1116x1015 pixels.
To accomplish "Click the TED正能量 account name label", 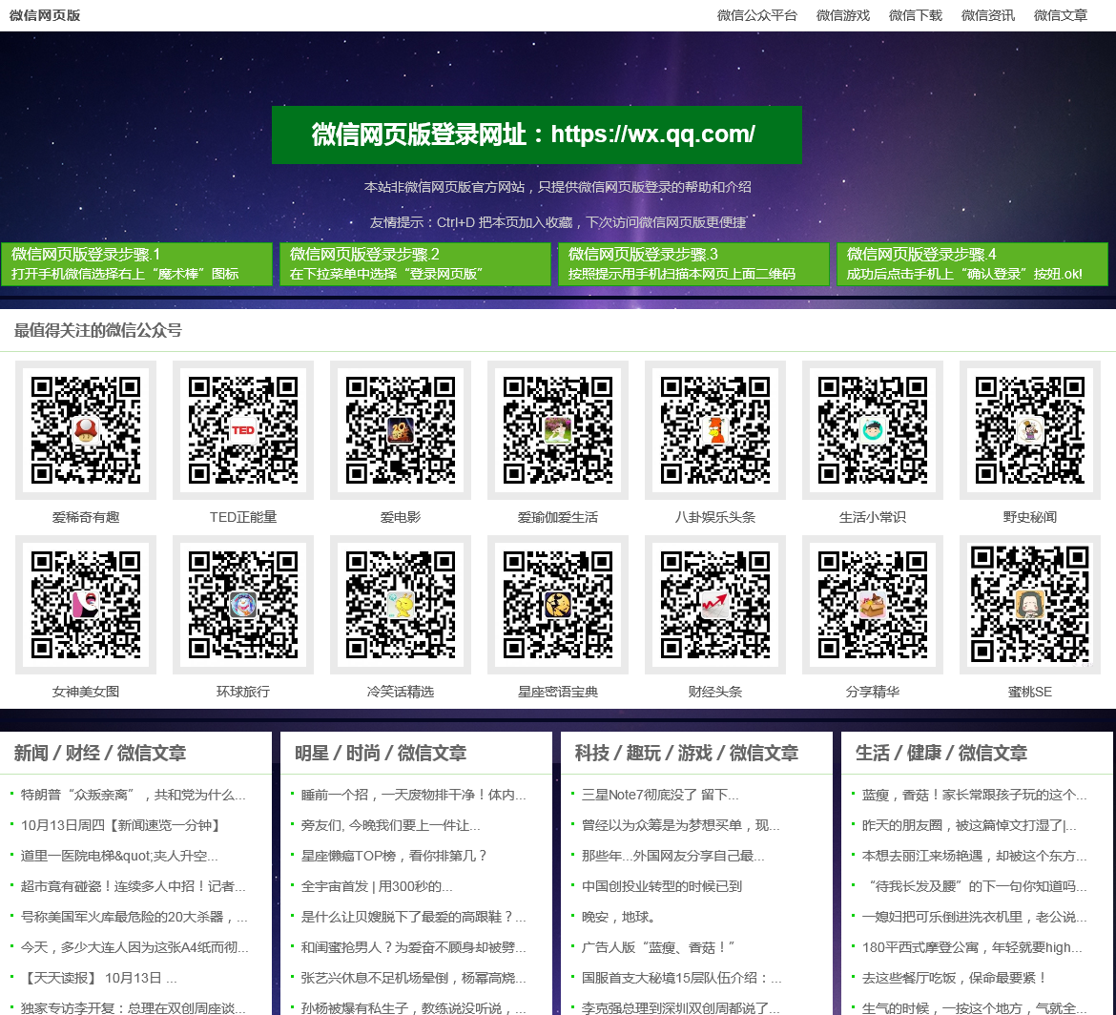I will pyautogui.click(x=242, y=517).
